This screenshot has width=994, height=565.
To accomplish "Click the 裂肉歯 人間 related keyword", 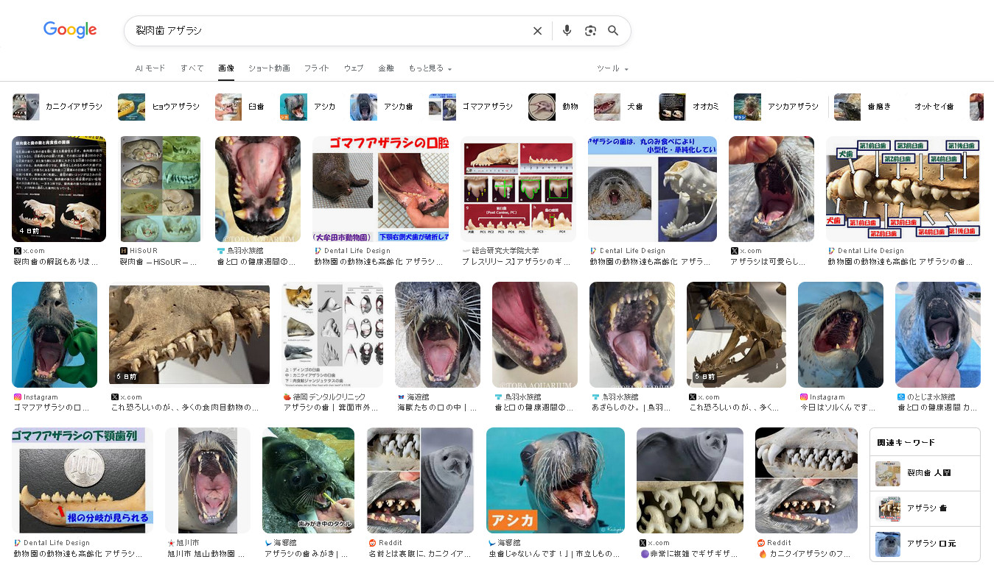I will point(925,473).
